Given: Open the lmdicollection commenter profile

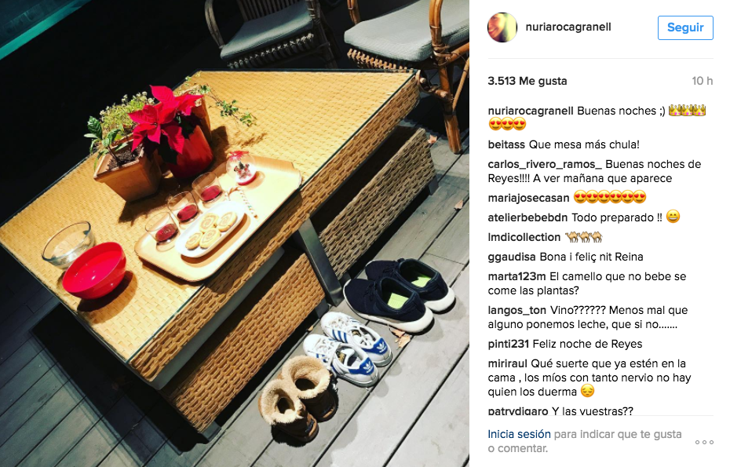Looking at the screenshot, I should pos(524,237).
